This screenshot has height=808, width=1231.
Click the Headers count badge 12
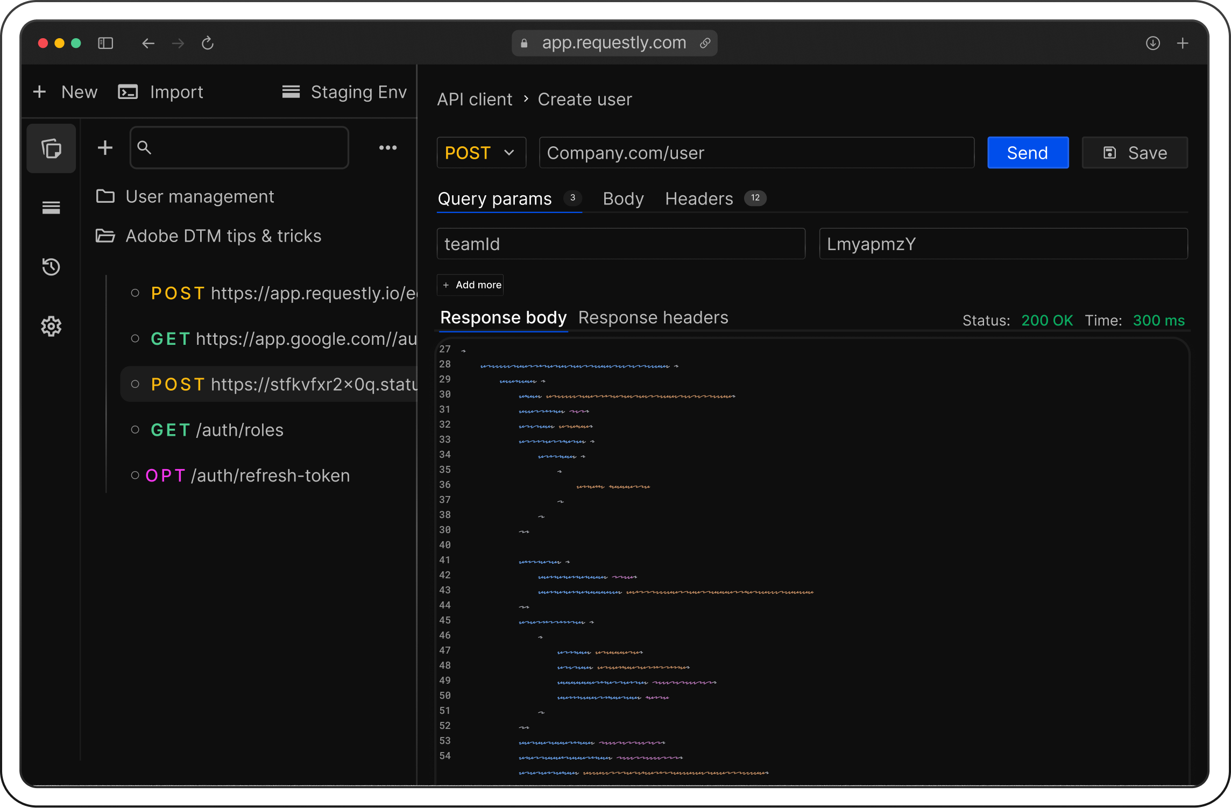755,198
